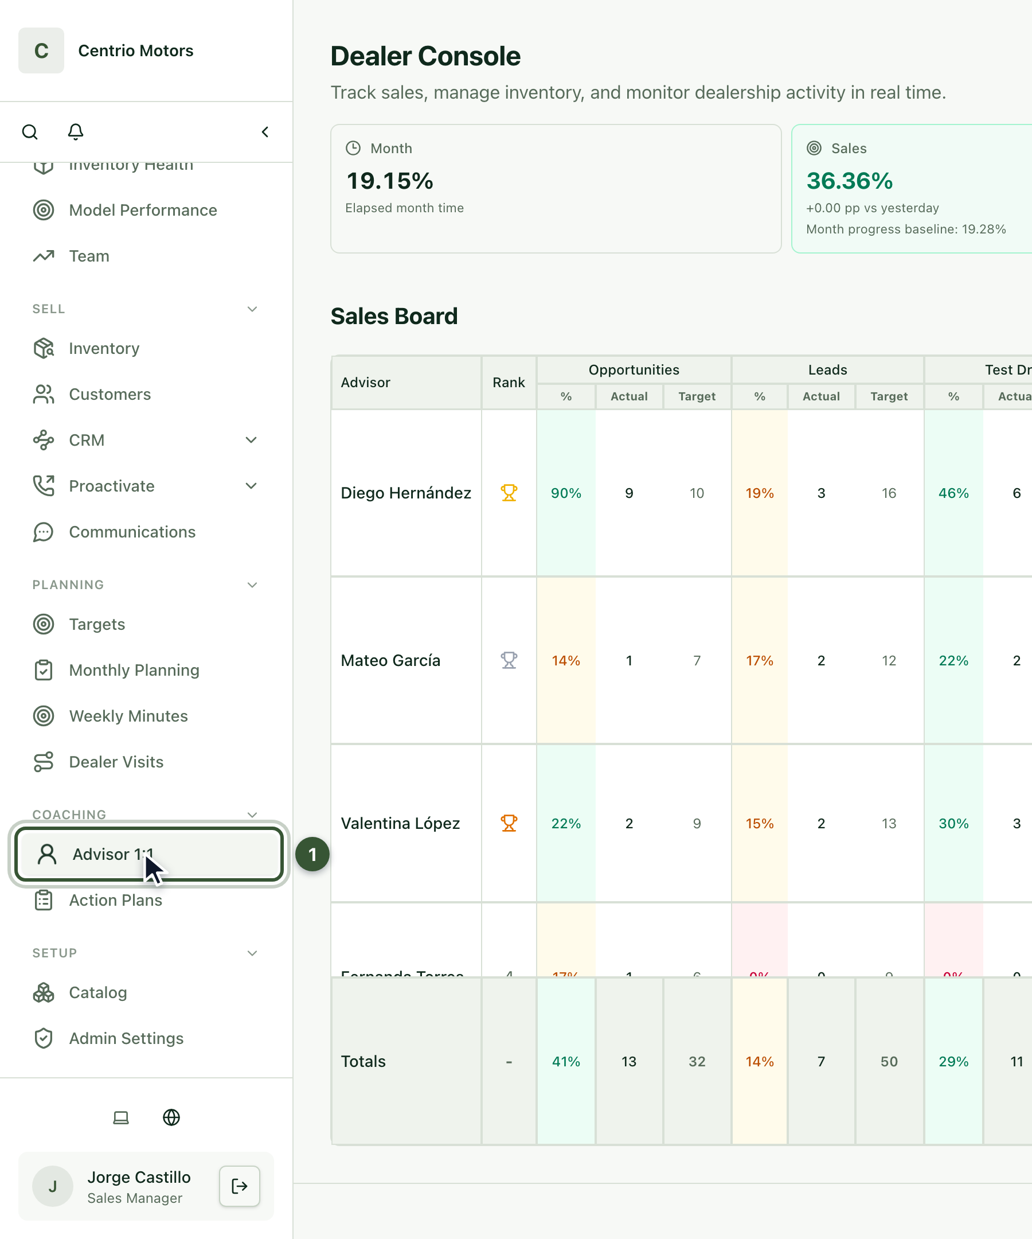This screenshot has height=1239, width=1032.
Task: Select the Sales progress card
Action: (x=912, y=189)
